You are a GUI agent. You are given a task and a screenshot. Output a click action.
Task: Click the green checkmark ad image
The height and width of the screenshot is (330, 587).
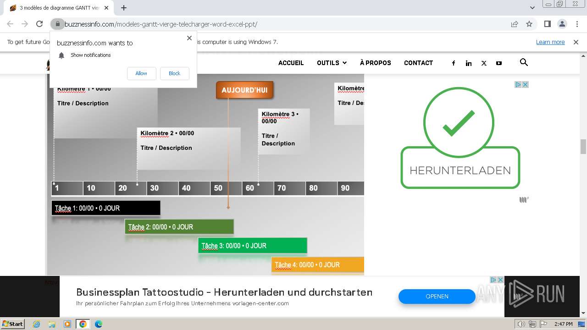pyautogui.click(x=459, y=123)
